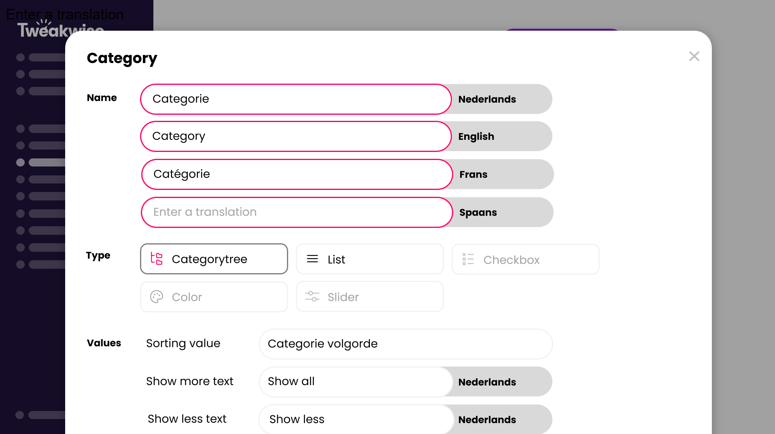The height and width of the screenshot is (434, 775).
Task: Click the Nederlands label next to Categorie
Action: (x=487, y=99)
